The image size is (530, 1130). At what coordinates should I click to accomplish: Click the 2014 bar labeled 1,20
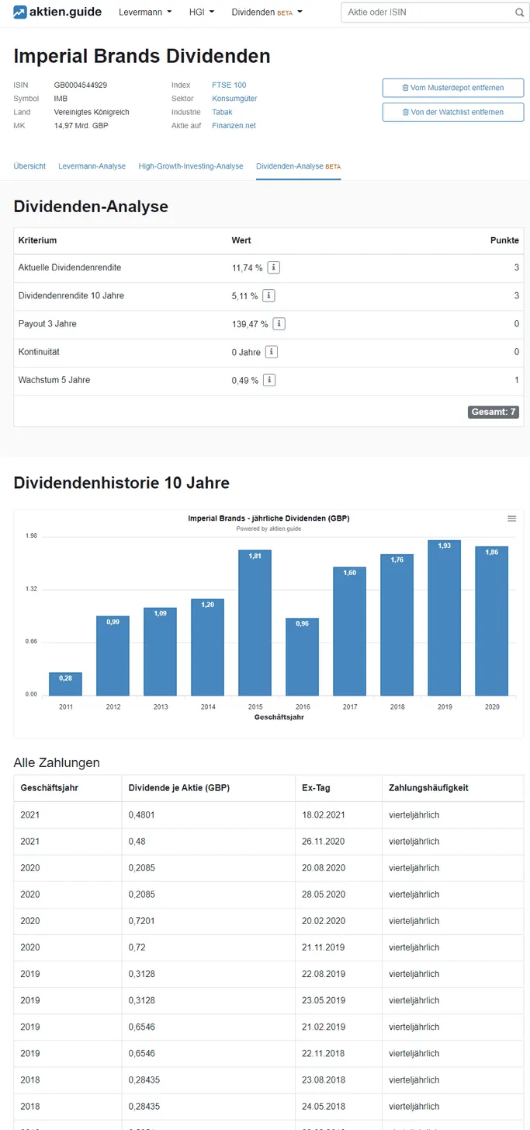[207, 647]
